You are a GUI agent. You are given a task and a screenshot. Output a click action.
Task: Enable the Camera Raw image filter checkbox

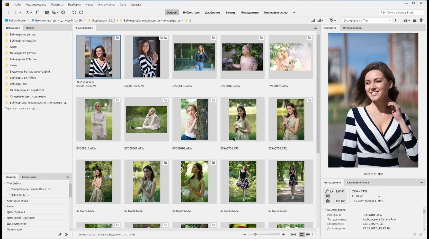tap(8, 189)
